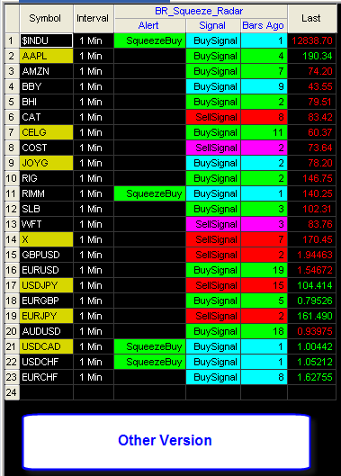Select the EURCHF symbol cell
The width and height of the screenshot is (341, 476).
tap(46, 377)
